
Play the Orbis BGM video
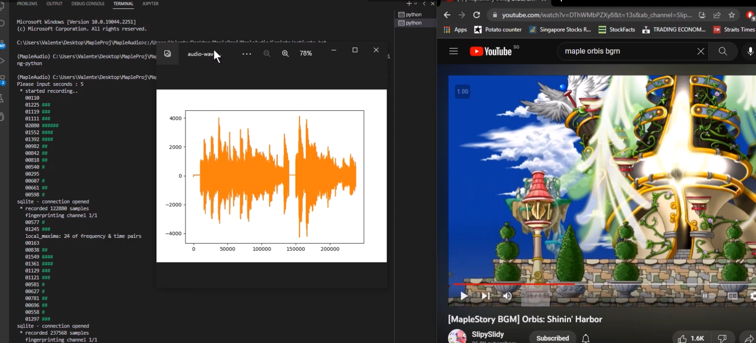(x=464, y=296)
